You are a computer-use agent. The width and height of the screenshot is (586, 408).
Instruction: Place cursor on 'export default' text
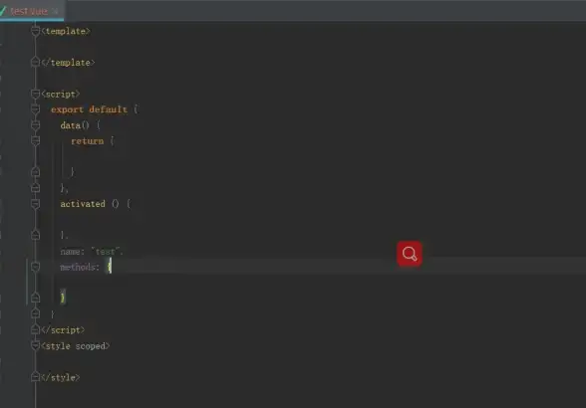click(89, 109)
